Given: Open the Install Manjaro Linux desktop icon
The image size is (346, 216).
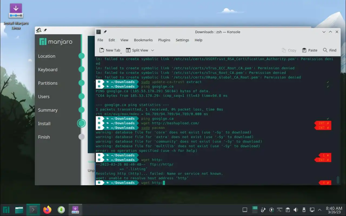Looking at the screenshot, I should tap(16, 16).
